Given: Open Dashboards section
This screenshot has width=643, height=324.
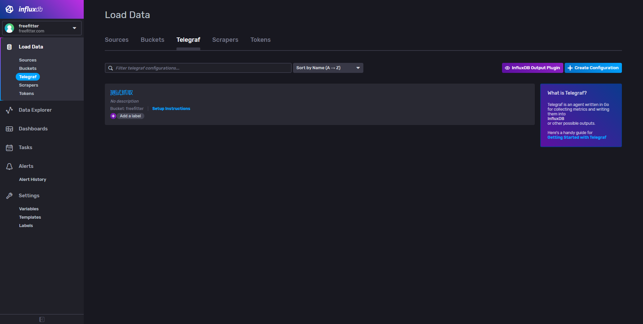Looking at the screenshot, I should click(x=33, y=129).
